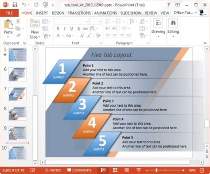Open Clipboard pane launcher
The height and width of the screenshot is (174, 210).
pyautogui.click(x=24, y=43)
